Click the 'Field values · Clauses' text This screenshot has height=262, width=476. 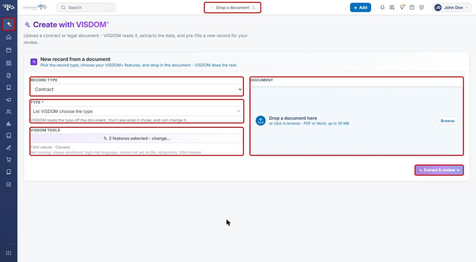pos(50,147)
